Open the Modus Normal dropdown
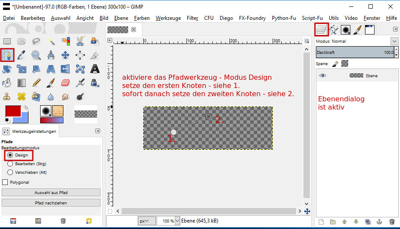Image resolution: width=400 pixels, height=229 pixels. click(394, 41)
